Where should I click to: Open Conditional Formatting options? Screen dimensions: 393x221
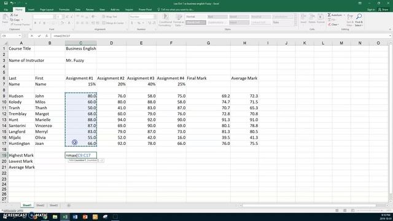pyautogui.click(x=165, y=20)
